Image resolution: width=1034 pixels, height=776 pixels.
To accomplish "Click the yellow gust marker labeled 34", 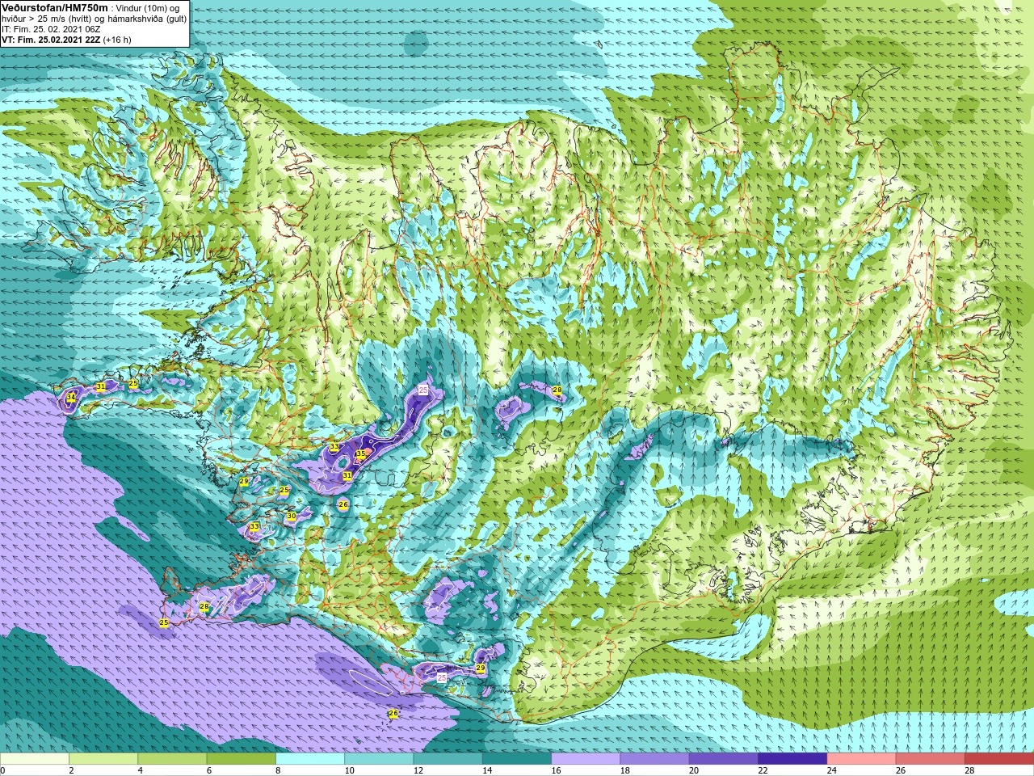I will (71, 398).
